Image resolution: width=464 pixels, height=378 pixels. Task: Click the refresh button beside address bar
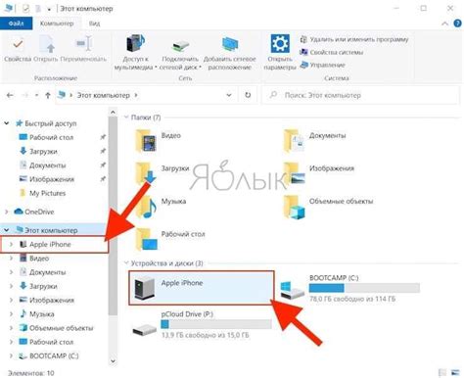tap(248, 95)
